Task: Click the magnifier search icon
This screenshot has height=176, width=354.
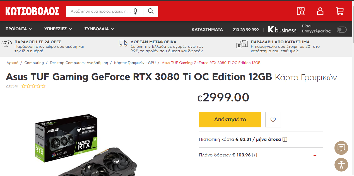Action: pos(151,11)
